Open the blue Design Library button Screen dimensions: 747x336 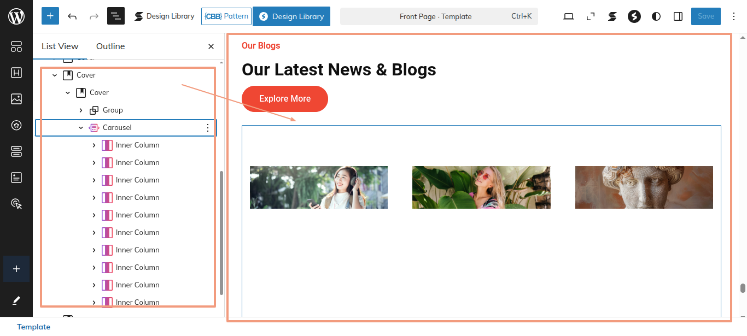click(291, 16)
